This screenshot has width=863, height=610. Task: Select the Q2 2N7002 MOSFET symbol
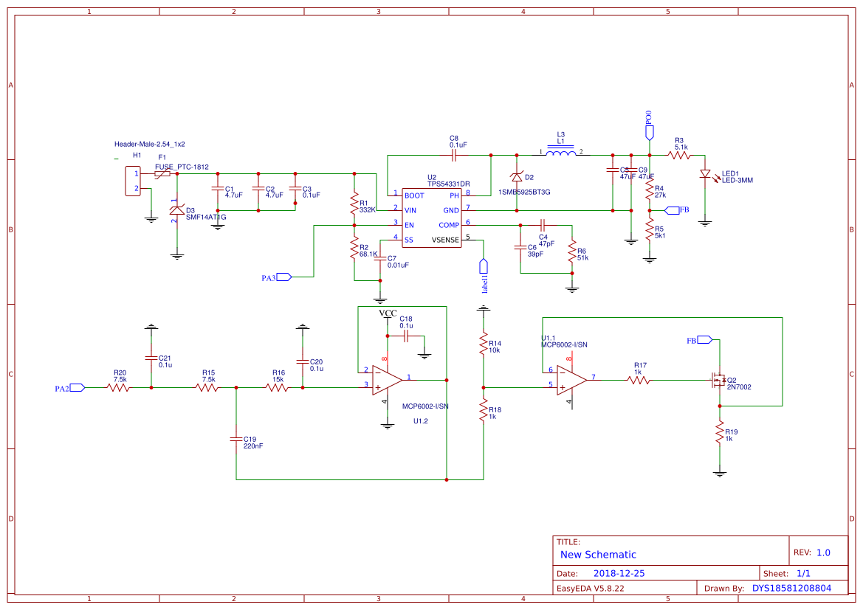pos(718,380)
